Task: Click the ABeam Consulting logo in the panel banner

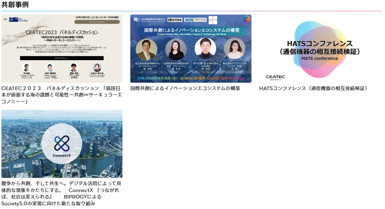Action: (x=18, y=20)
